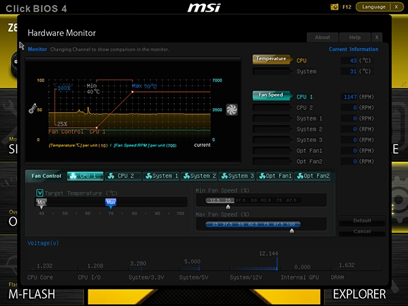
Task: Toggle the System 2 fan speed channel button
Action: (271, 129)
